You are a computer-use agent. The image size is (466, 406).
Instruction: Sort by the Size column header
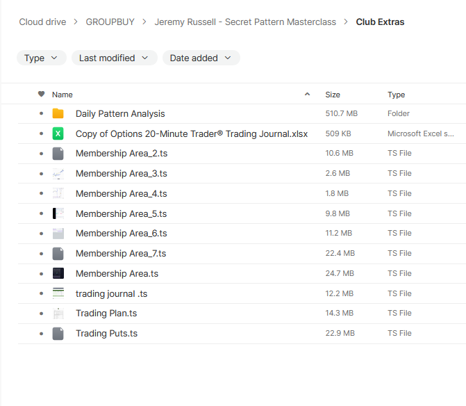tap(333, 95)
